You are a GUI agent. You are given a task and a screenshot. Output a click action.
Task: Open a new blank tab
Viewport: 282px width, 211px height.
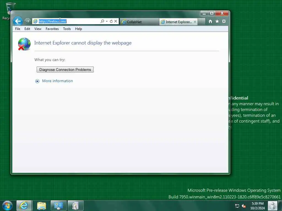[x=202, y=22]
